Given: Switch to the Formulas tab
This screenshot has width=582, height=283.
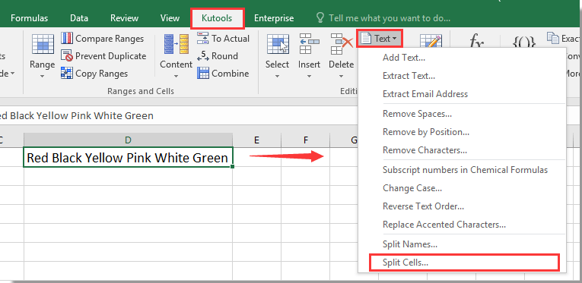Looking at the screenshot, I should [30, 18].
